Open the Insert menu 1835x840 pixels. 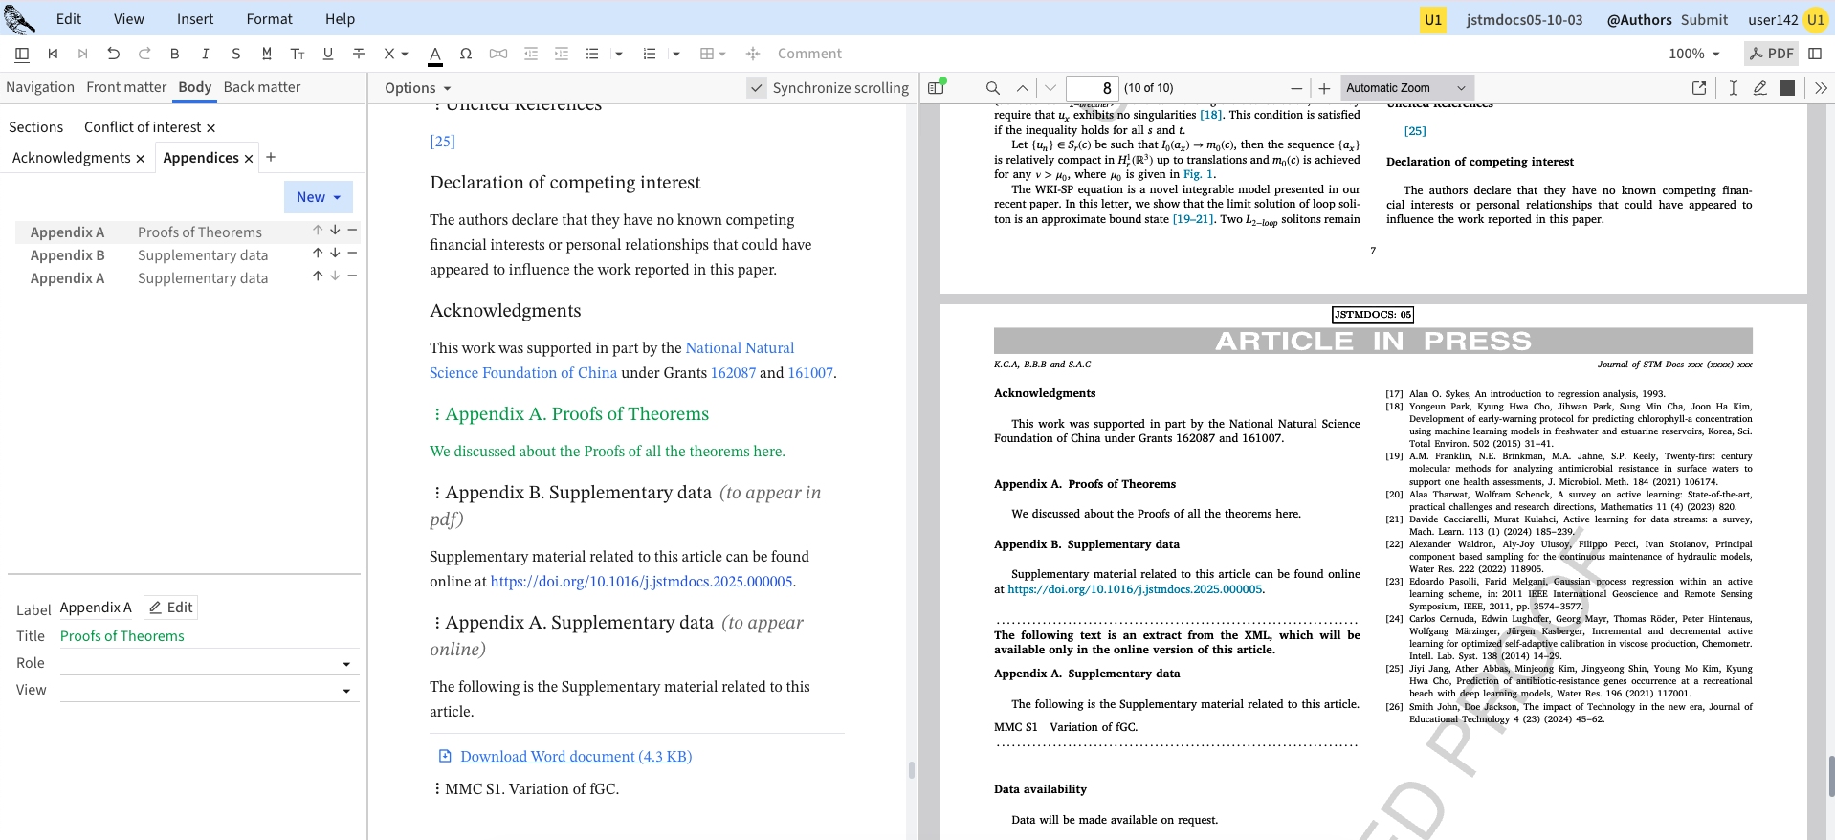tap(195, 19)
